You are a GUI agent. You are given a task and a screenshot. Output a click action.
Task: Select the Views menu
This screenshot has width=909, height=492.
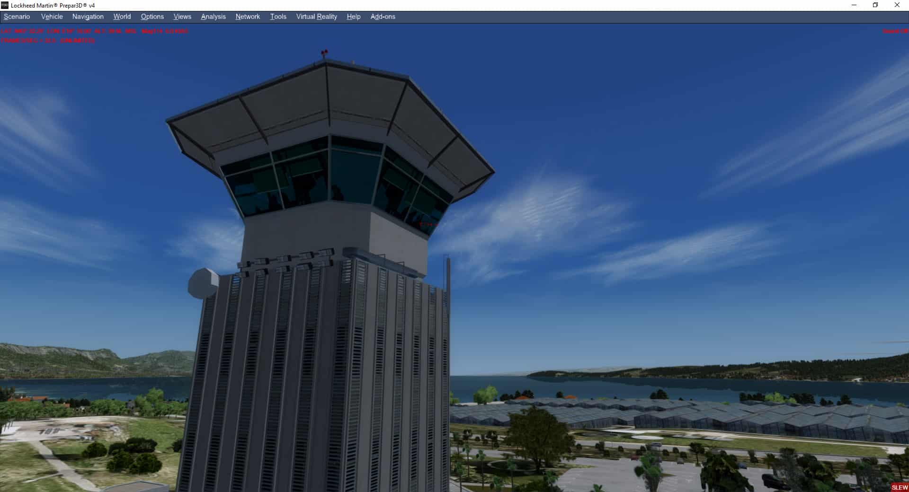point(182,17)
